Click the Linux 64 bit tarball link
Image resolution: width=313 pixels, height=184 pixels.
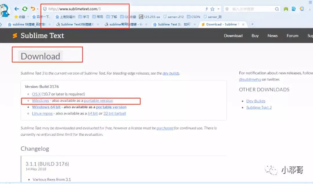[93, 113]
